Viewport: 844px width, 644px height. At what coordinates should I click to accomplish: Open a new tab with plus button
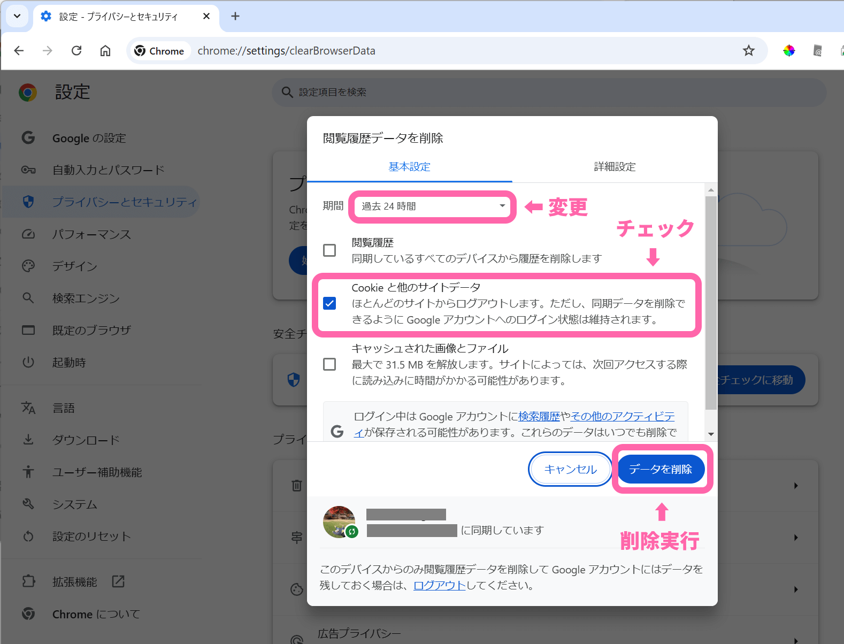click(235, 16)
